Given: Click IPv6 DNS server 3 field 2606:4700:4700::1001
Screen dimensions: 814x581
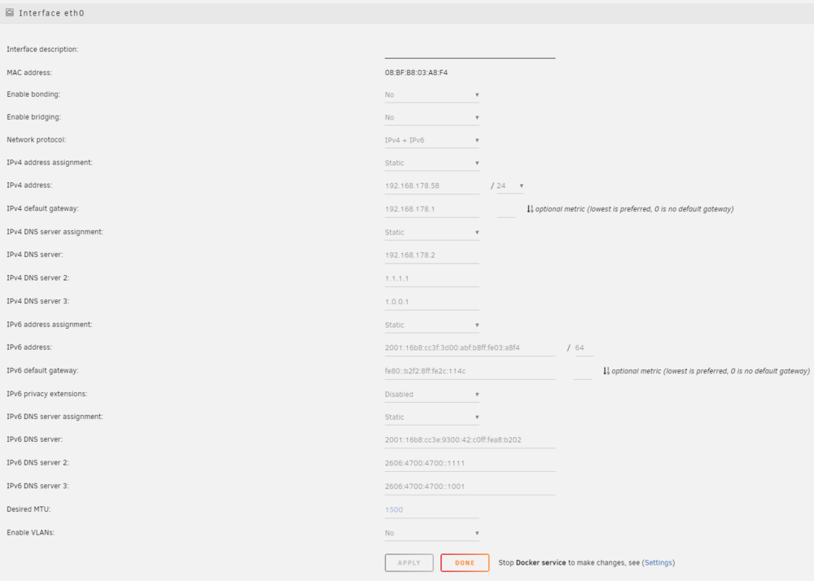Looking at the screenshot, I should pos(470,487).
